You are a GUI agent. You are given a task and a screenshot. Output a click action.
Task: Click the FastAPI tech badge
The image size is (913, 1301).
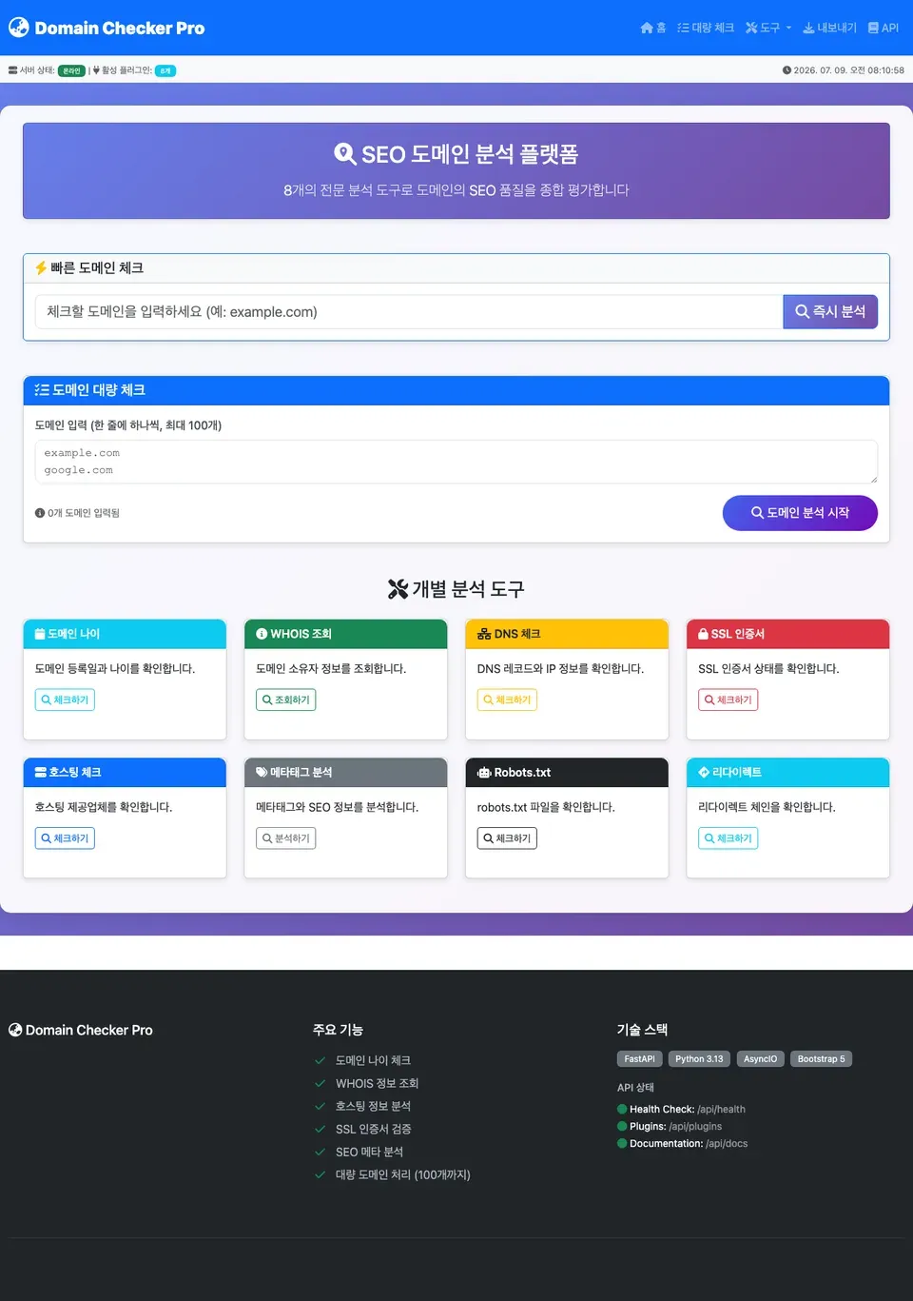coord(640,1059)
